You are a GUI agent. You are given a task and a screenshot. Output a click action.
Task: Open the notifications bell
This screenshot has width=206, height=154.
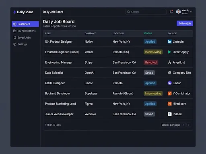point(171,12)
